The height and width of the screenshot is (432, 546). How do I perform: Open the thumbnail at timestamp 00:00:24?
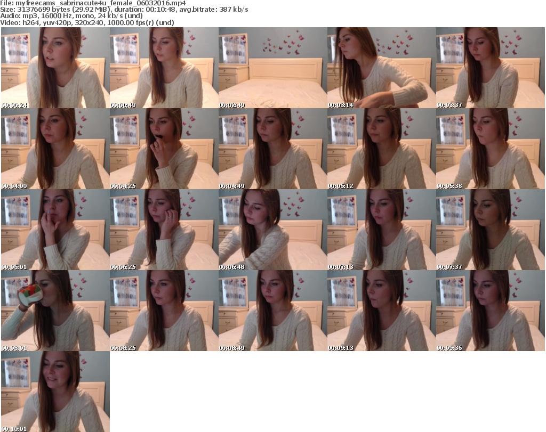pos(55,68)
